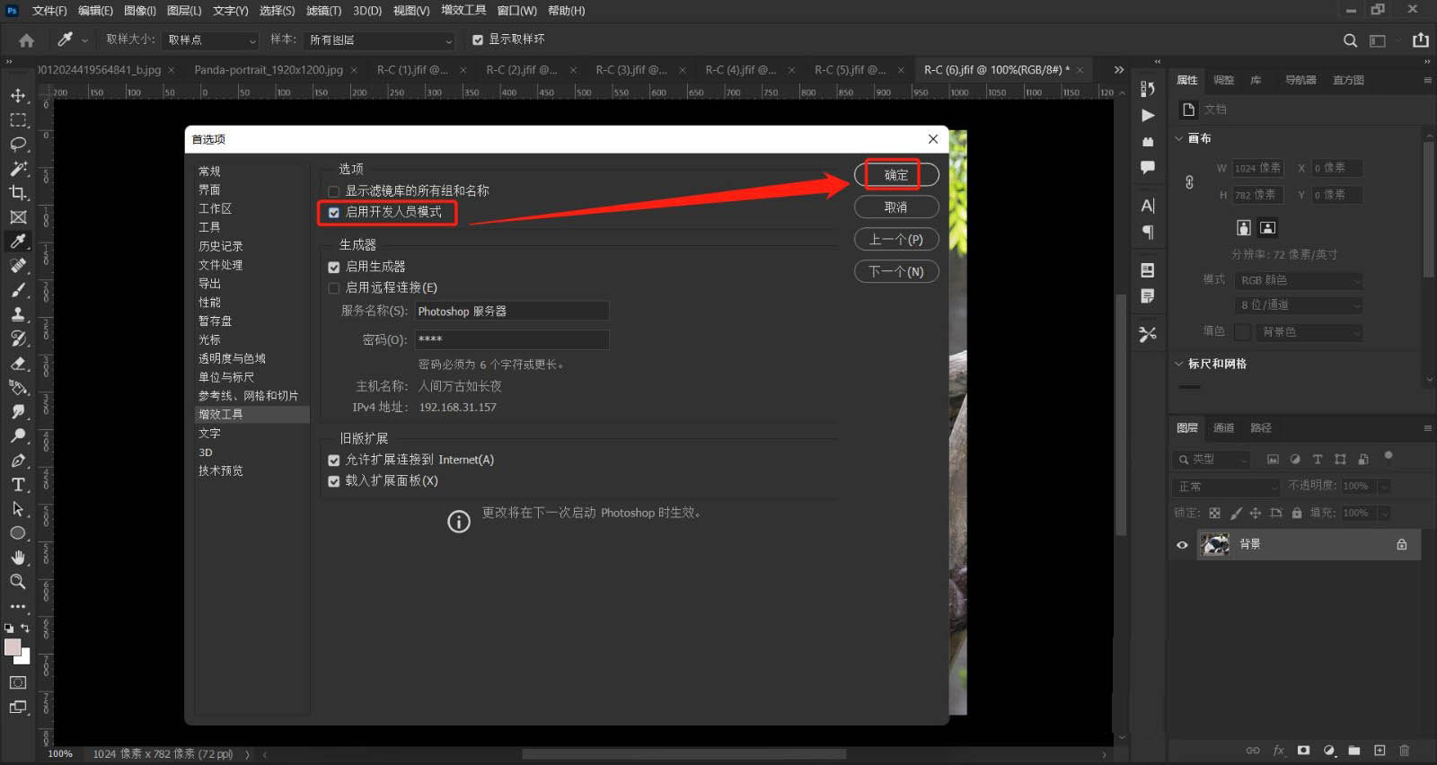
Task: Select the Pen tool
Action: 18,460
